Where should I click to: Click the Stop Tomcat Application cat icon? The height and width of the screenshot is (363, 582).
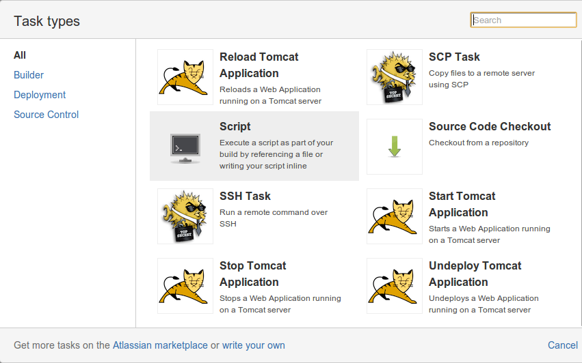[x=185, y=286]
